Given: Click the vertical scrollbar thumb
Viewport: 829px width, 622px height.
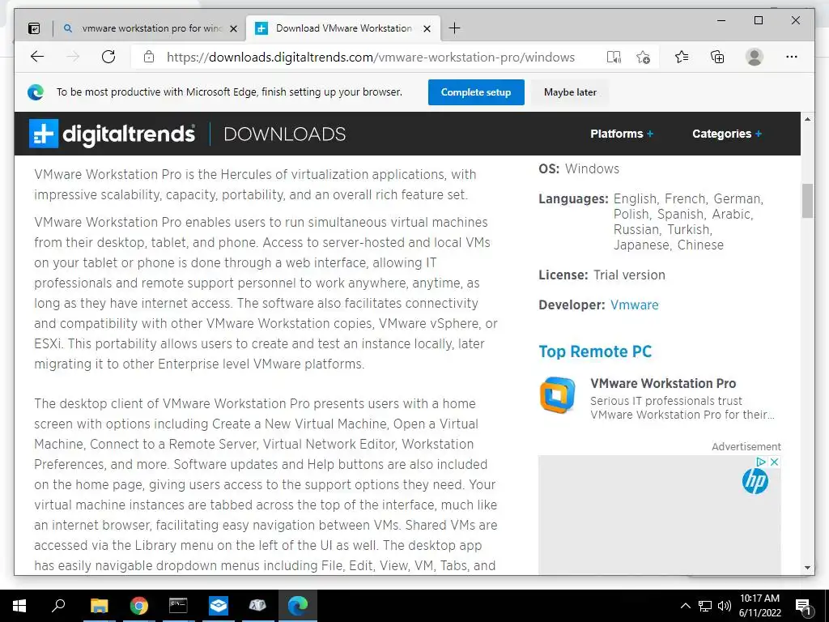Looking at the screenshot, I should (x=807, y=201).
